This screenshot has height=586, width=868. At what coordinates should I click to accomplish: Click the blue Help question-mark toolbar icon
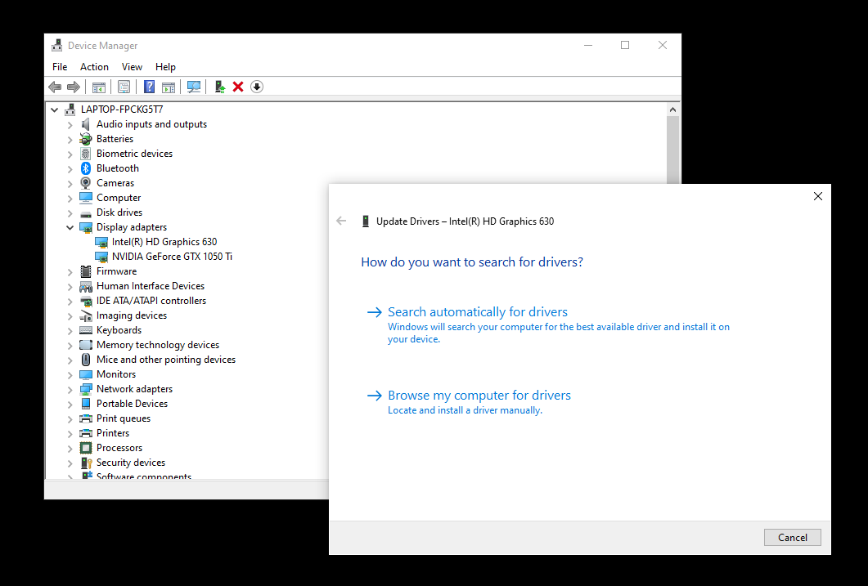[x=150, y=87]
